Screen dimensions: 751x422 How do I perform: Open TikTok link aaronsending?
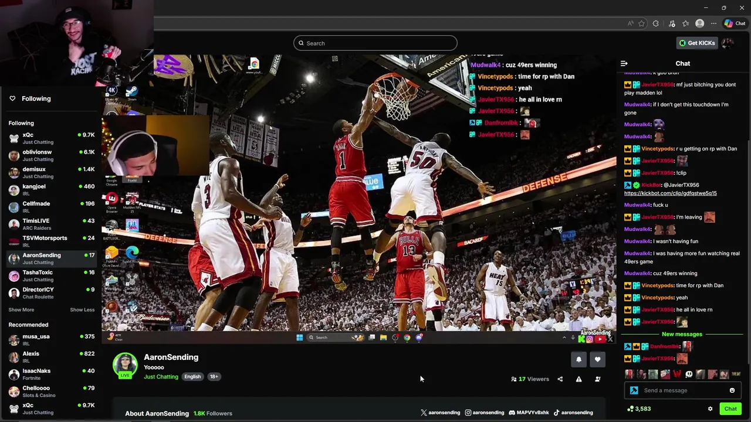click(573, 413)
